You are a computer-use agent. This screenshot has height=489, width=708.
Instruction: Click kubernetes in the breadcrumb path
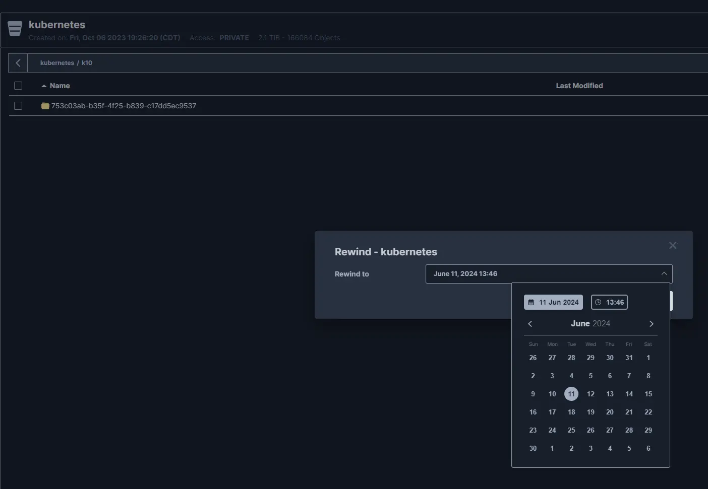coord(57,63)
